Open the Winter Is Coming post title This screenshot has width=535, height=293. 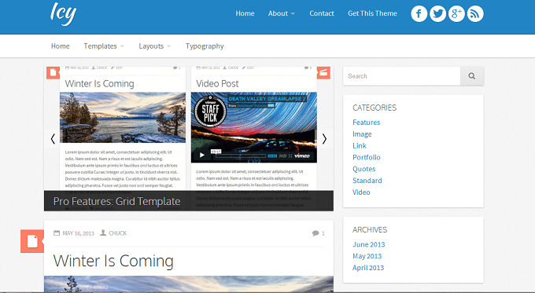[113, 261]
